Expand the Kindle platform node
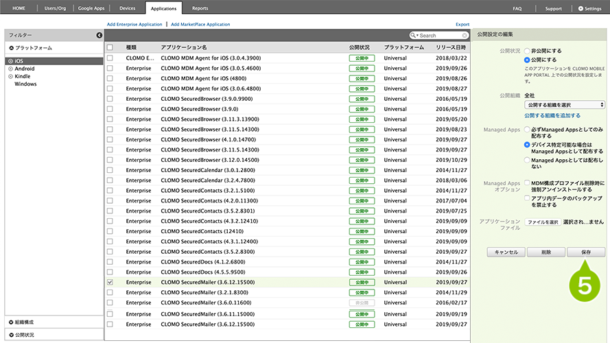Viewport: 610px width, 343px height. click(x=11, y=77)
